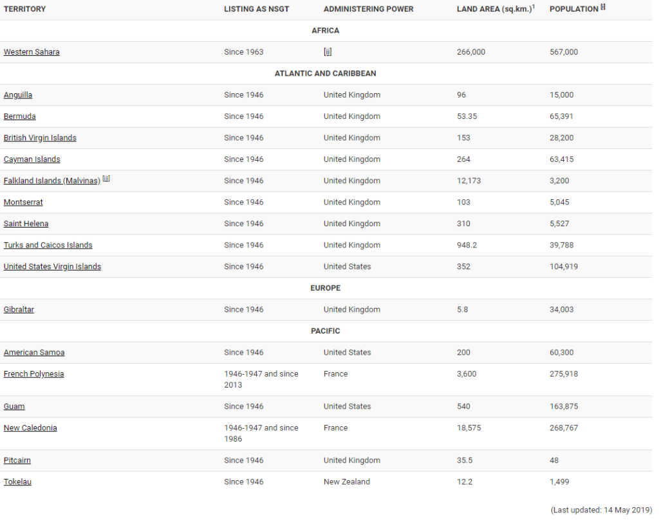Open the Tokelau territory link

coord(17,482)
